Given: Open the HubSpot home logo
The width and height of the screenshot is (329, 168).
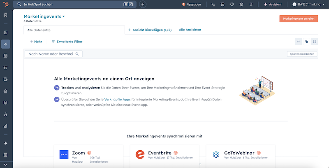Looking at the screenshot, I should coord(5,4).
